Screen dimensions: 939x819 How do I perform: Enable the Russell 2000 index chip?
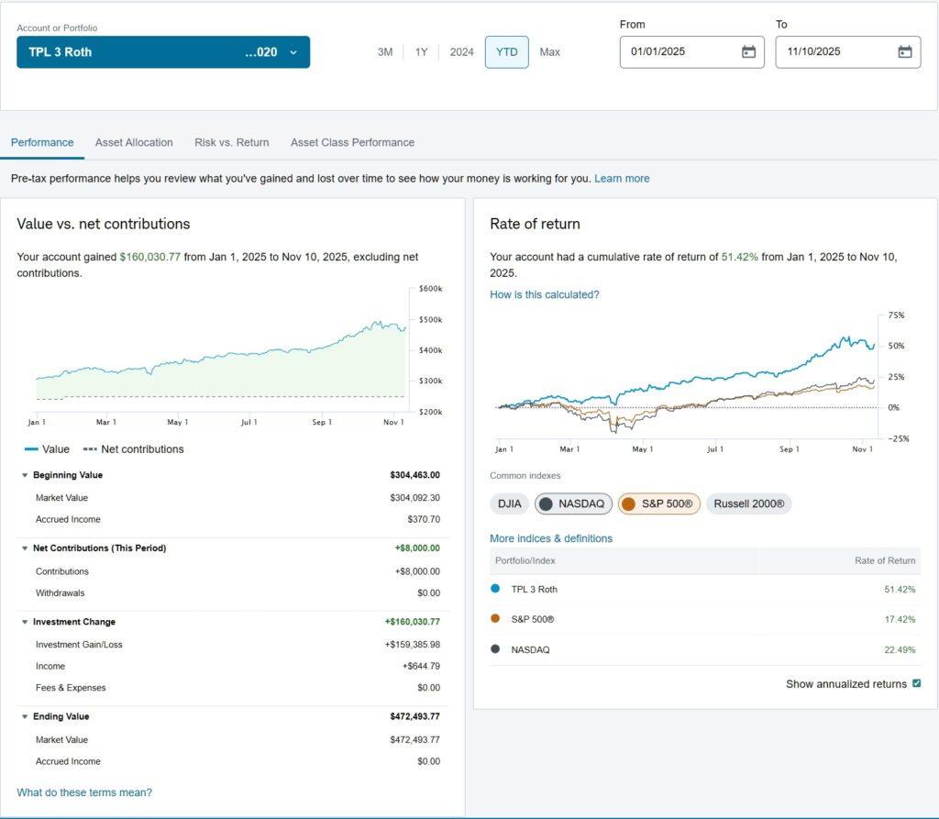point(748,504)
